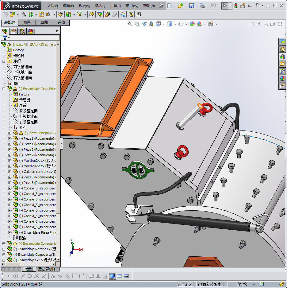Collapse the Ensamblaje Pieza Principal subassembly

click(x=4, y=89)
